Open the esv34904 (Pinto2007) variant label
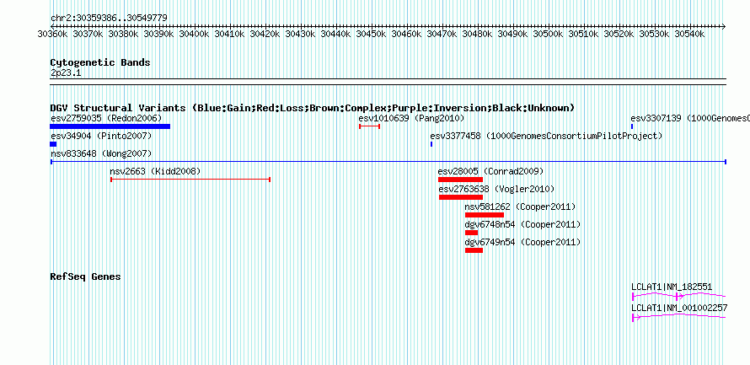Viewport: 750px width, 365px height. pos(101,137)
